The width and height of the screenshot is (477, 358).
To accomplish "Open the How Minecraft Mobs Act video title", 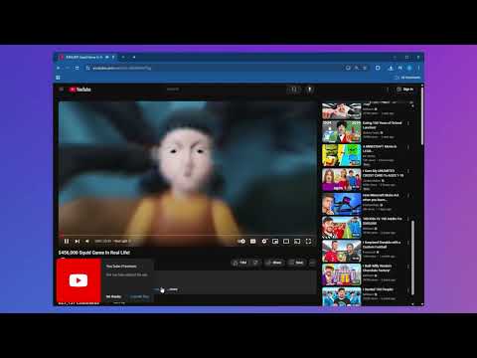I will click(381, 197).
